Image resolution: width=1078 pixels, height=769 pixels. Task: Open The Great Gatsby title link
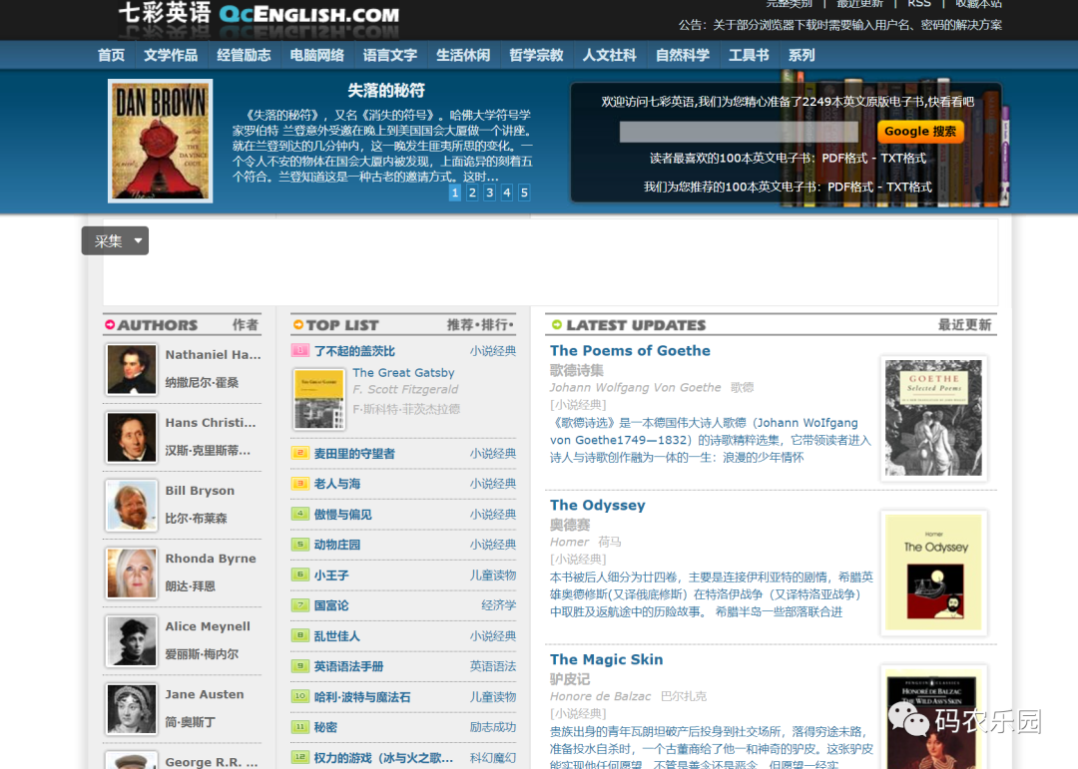click(x=403, y=372)
